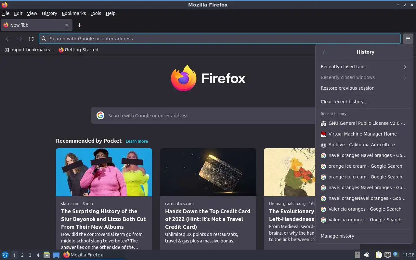Expand Recently closed tabs submenu

point(364,67)
